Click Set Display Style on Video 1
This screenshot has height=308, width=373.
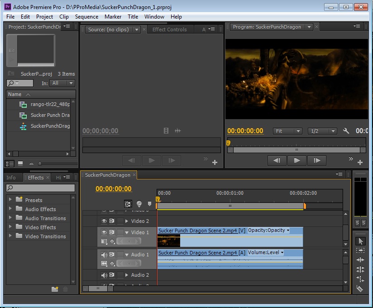tap(104, 241)
